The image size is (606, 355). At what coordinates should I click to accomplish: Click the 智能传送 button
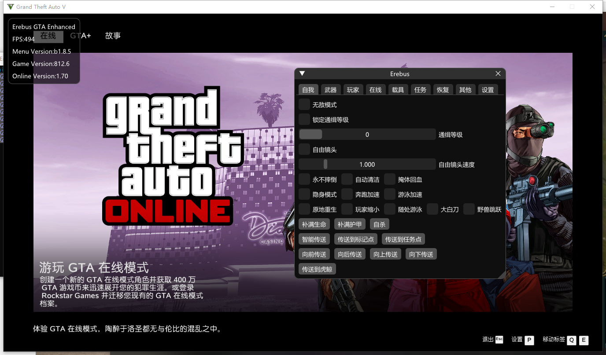tap(314, 239)
